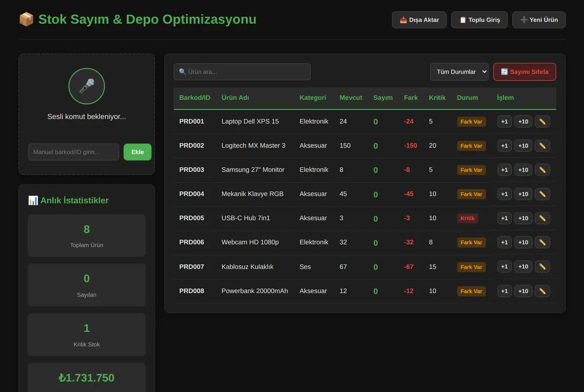Click the Fark column header
Viewport: 584px width, 392px height.
411,98
